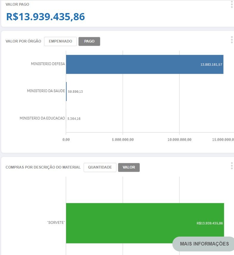
Task: Click the "SORVETE" axis label
Action: (56, 222)
